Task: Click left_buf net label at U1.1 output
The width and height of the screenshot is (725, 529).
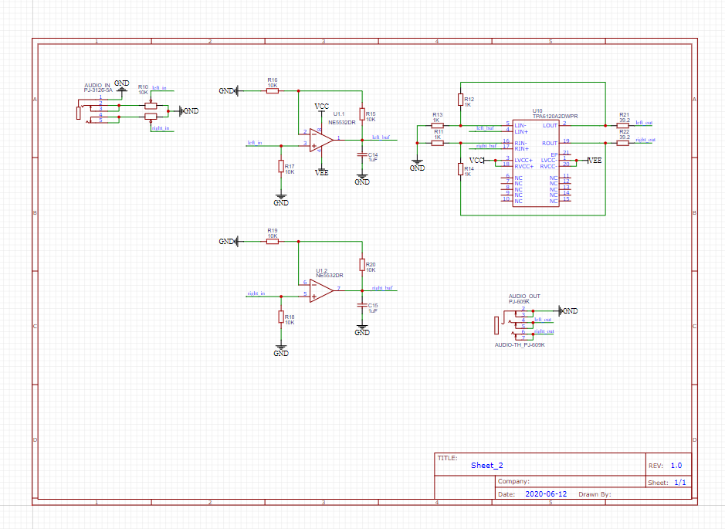Action: click(x=381, y=137)
